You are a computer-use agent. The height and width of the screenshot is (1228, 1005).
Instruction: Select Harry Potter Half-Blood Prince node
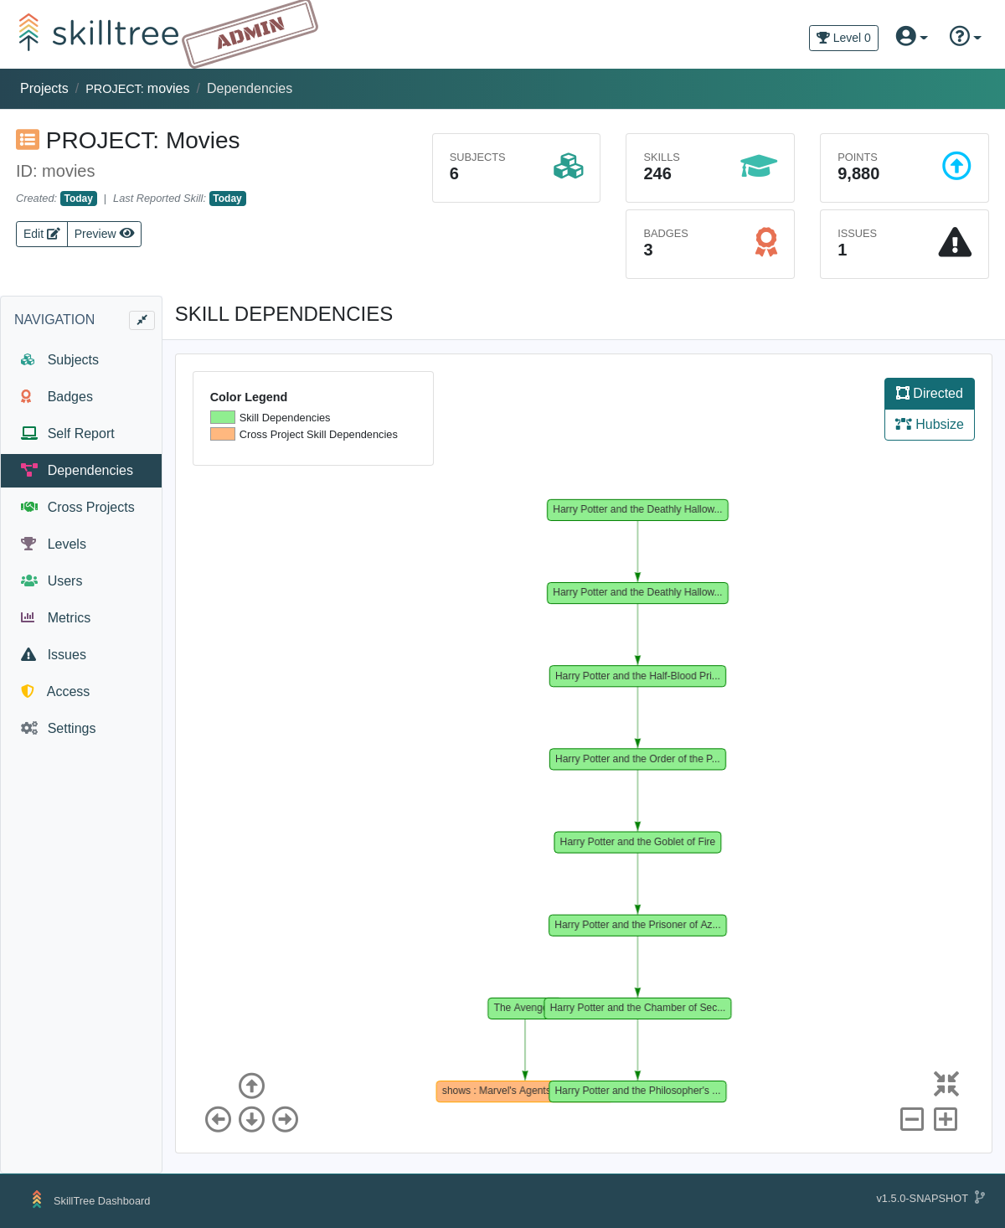pyautogui.click(x=637, y=676)
